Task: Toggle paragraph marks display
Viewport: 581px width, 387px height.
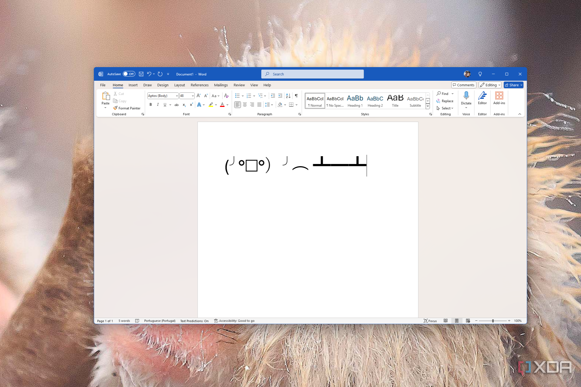Action: [x=296, y=96]
